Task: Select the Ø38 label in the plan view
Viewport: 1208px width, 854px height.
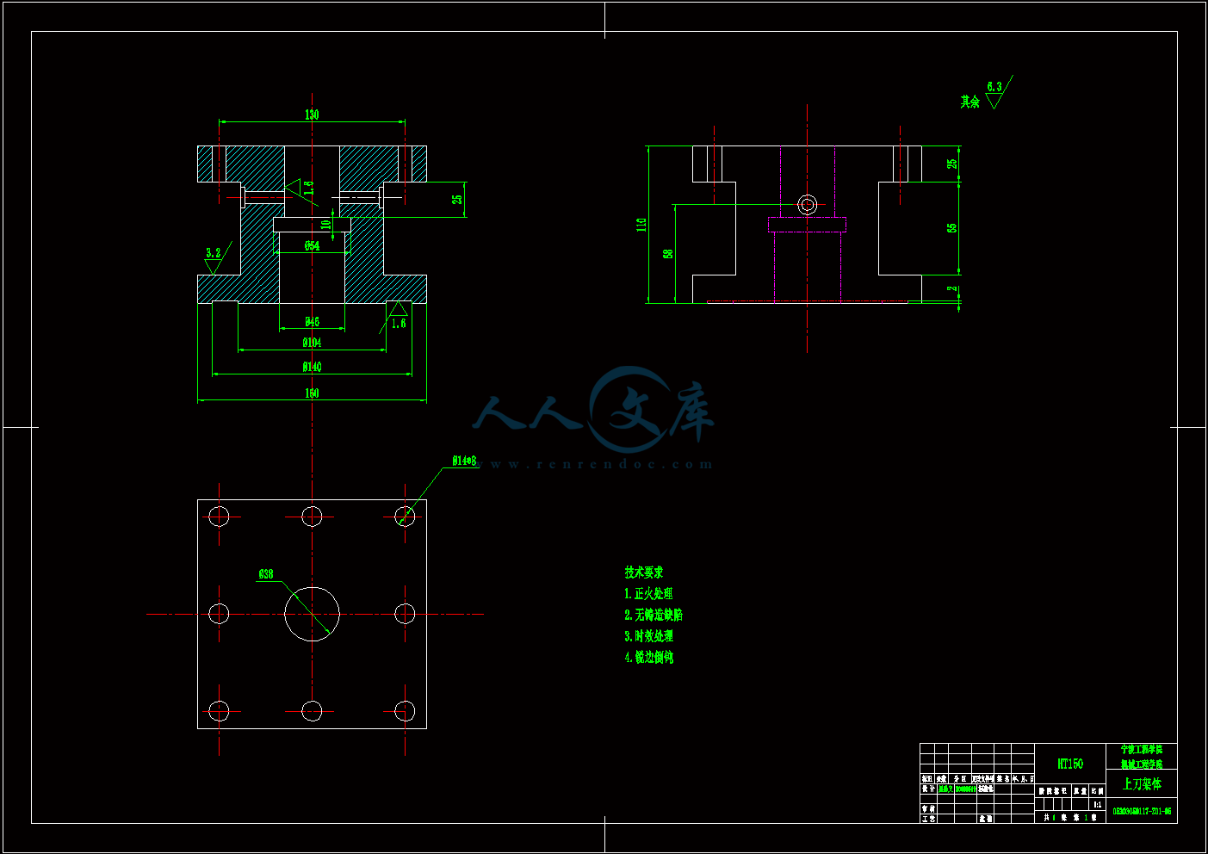Action: [266, 574]
